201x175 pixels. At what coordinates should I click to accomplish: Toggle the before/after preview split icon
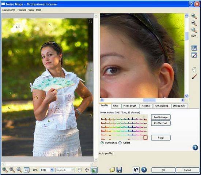[194, 55]
